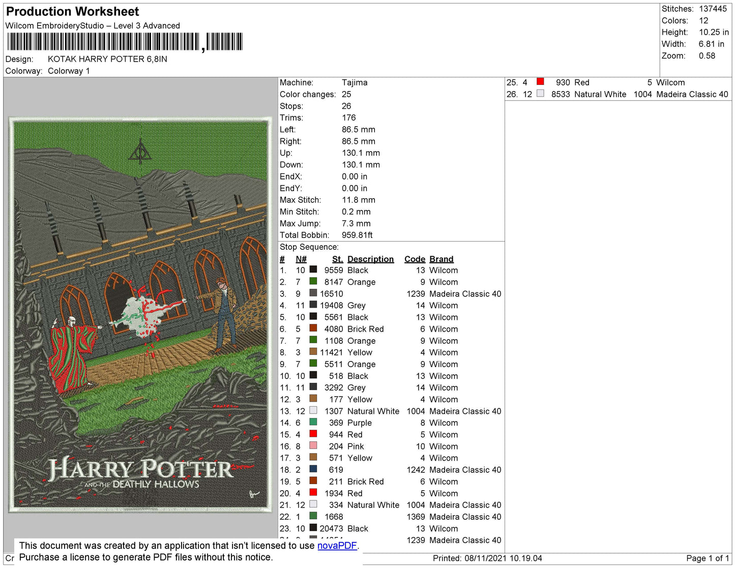Screen dimensions: 735x568
Task: Select the Down value "130.1 mm"
Action: tap(361, 165)
